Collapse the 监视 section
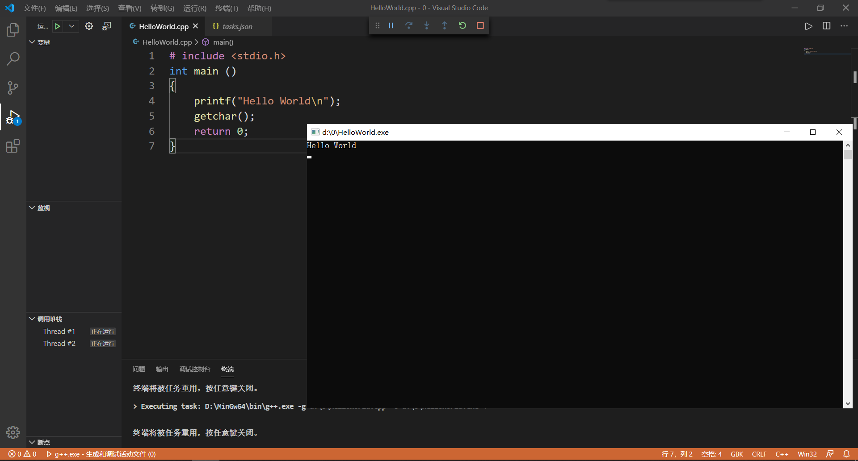 coord(74,208)
